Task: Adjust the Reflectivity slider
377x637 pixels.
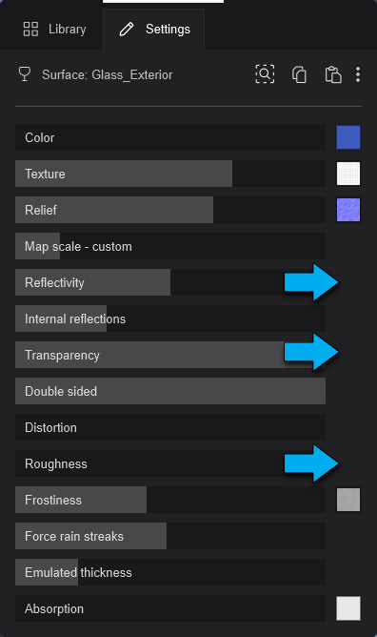Action: click(170, 282)
